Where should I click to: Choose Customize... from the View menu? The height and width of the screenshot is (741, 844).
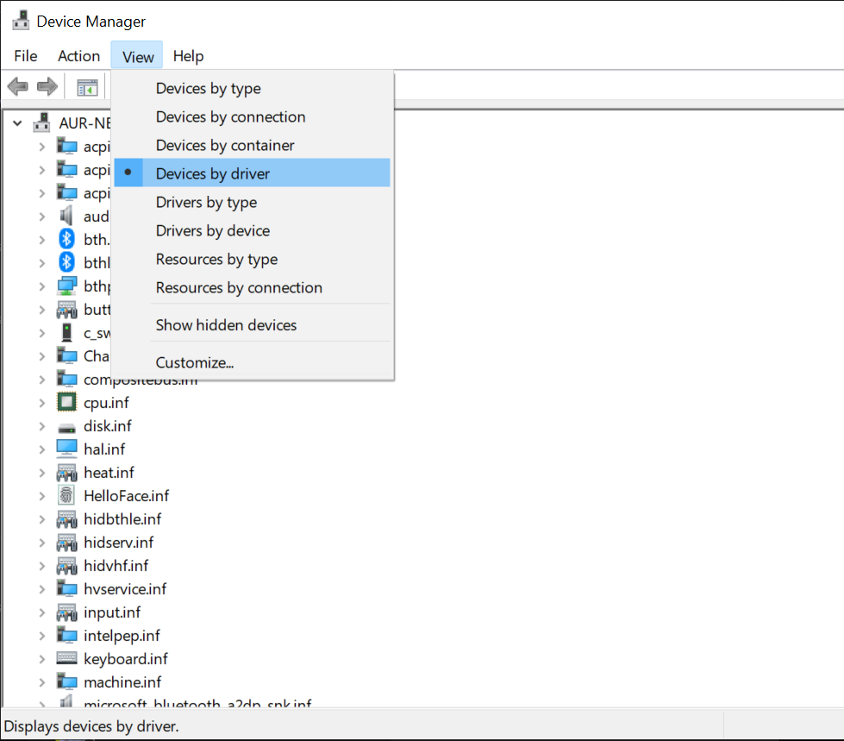tap(195, 363)
